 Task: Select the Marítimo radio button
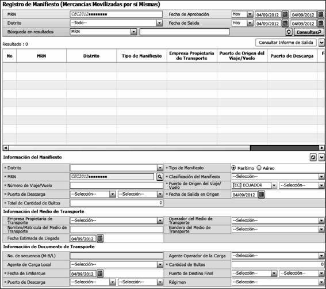(233, 168)
